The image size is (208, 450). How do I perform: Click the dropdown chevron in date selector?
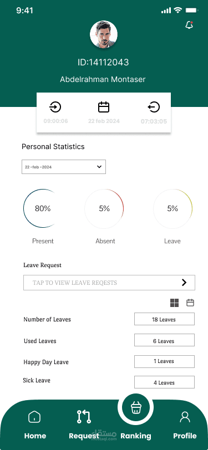99,167
